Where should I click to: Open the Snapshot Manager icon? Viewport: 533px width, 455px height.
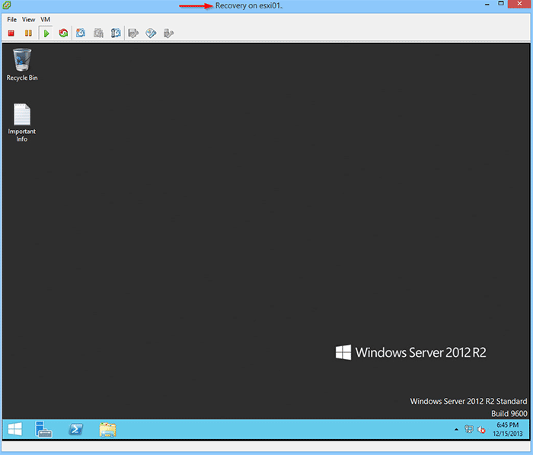(116, 33)
